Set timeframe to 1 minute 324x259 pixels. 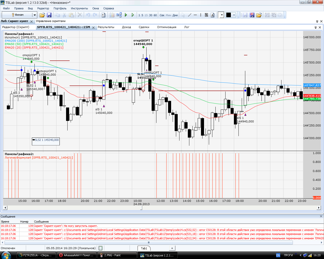click(139, 15)
